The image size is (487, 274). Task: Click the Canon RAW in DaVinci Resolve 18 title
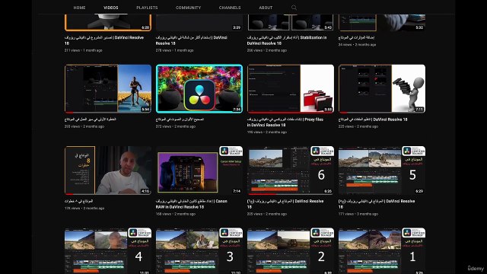pyautogui.click(x=191, y=204)
